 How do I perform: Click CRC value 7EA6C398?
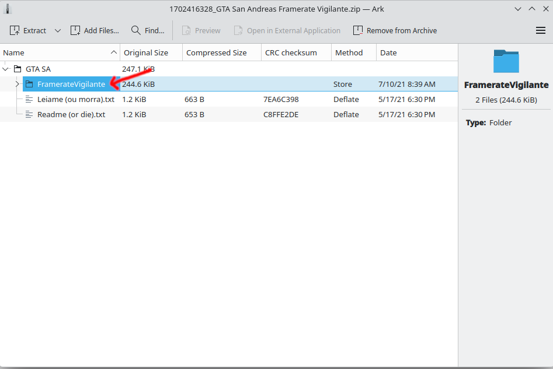coord(281,99)
